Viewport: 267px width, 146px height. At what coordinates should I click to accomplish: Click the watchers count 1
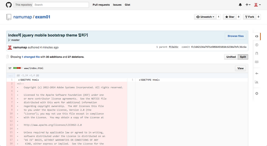click(219, 17)
